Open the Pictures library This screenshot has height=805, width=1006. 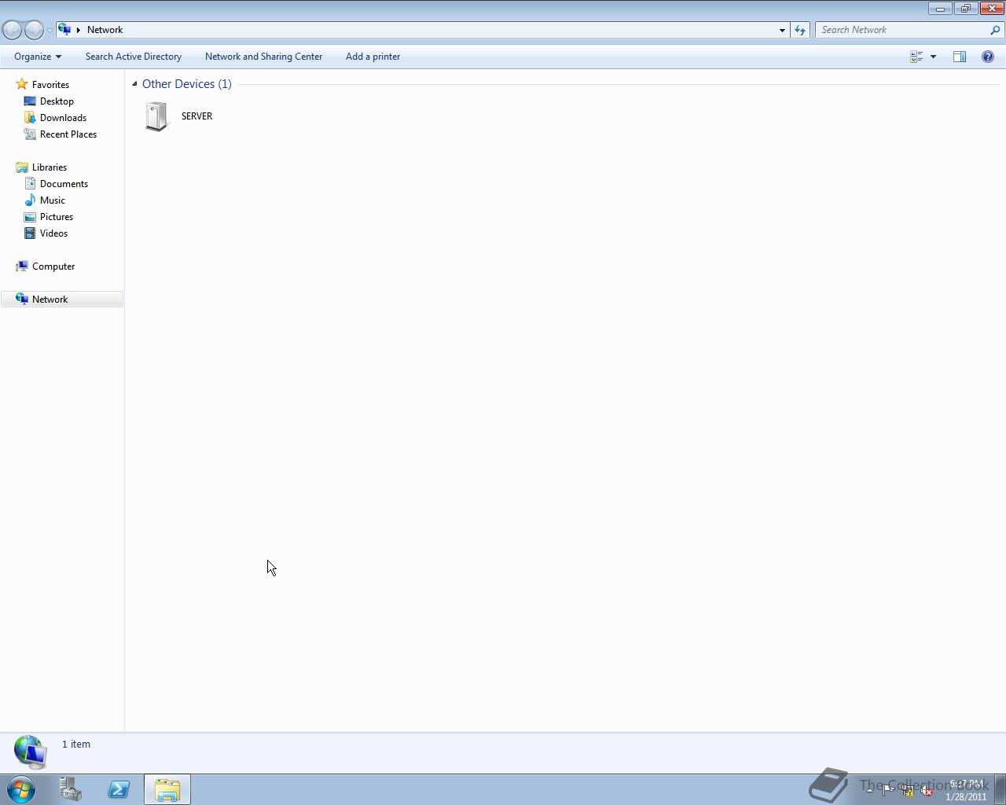click(57, 216)
